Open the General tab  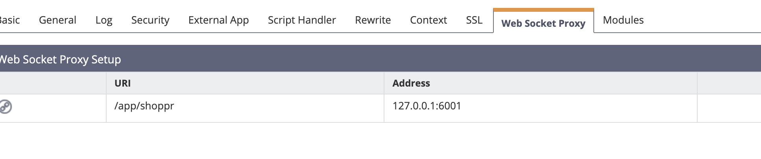coord(57,20)
